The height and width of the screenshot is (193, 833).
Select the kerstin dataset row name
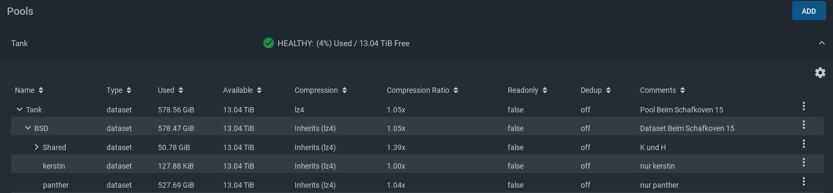click(x=54, y=166)
